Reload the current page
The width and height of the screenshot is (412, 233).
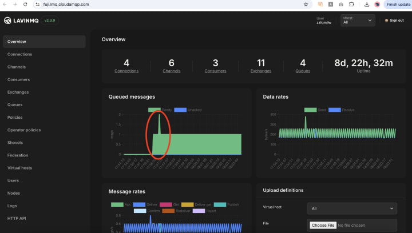coord(25,4)
